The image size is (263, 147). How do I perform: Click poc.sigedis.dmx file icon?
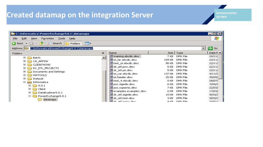click(x=111, y=84)
